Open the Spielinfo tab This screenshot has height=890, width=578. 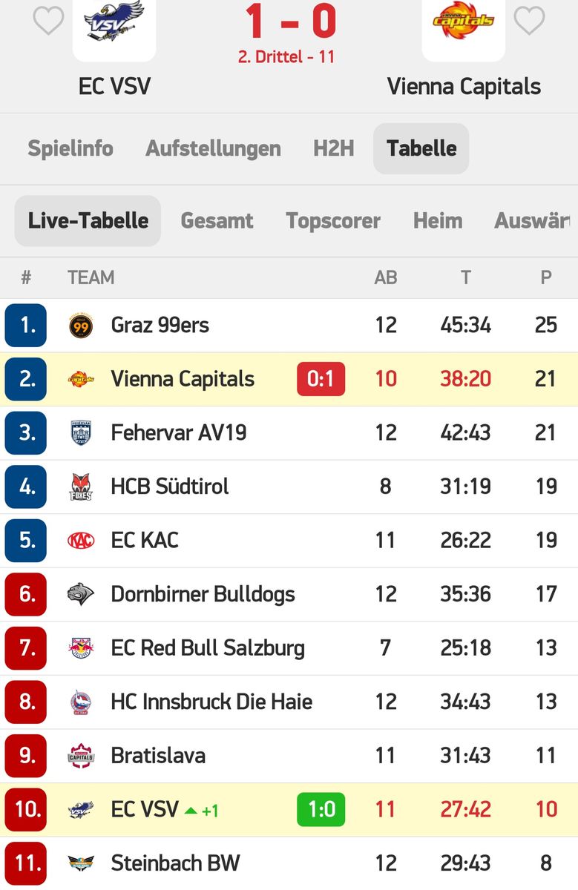[70, 148]
